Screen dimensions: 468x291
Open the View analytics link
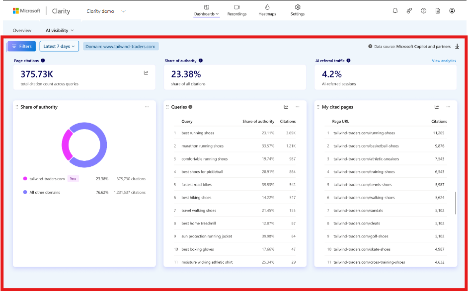click(444, 61)
